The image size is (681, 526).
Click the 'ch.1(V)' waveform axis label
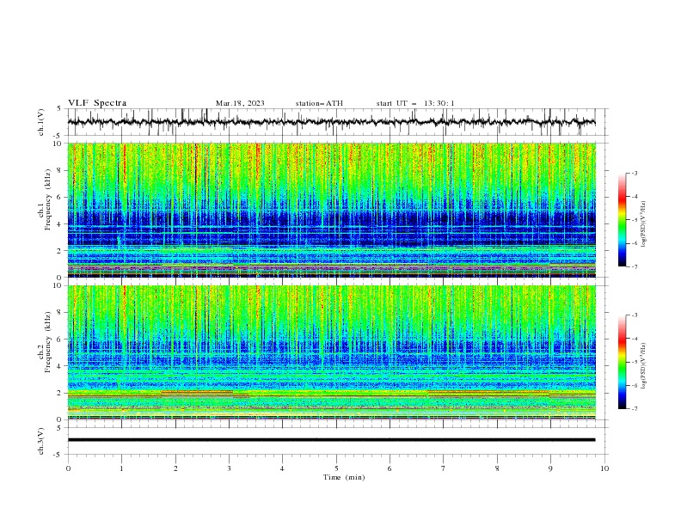(41, 122)
